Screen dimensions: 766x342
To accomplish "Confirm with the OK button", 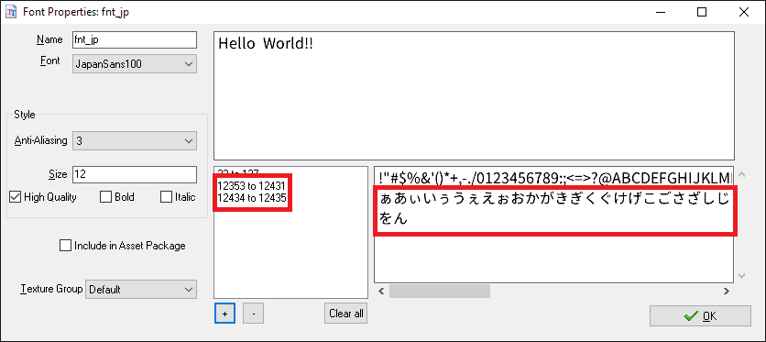I will (x=700, y=316).
